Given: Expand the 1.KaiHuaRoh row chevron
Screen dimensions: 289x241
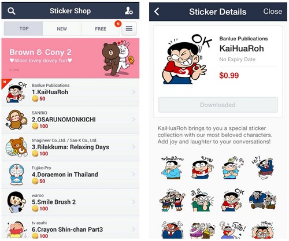Looking at the screenshot, I should [x=134, y=92].
